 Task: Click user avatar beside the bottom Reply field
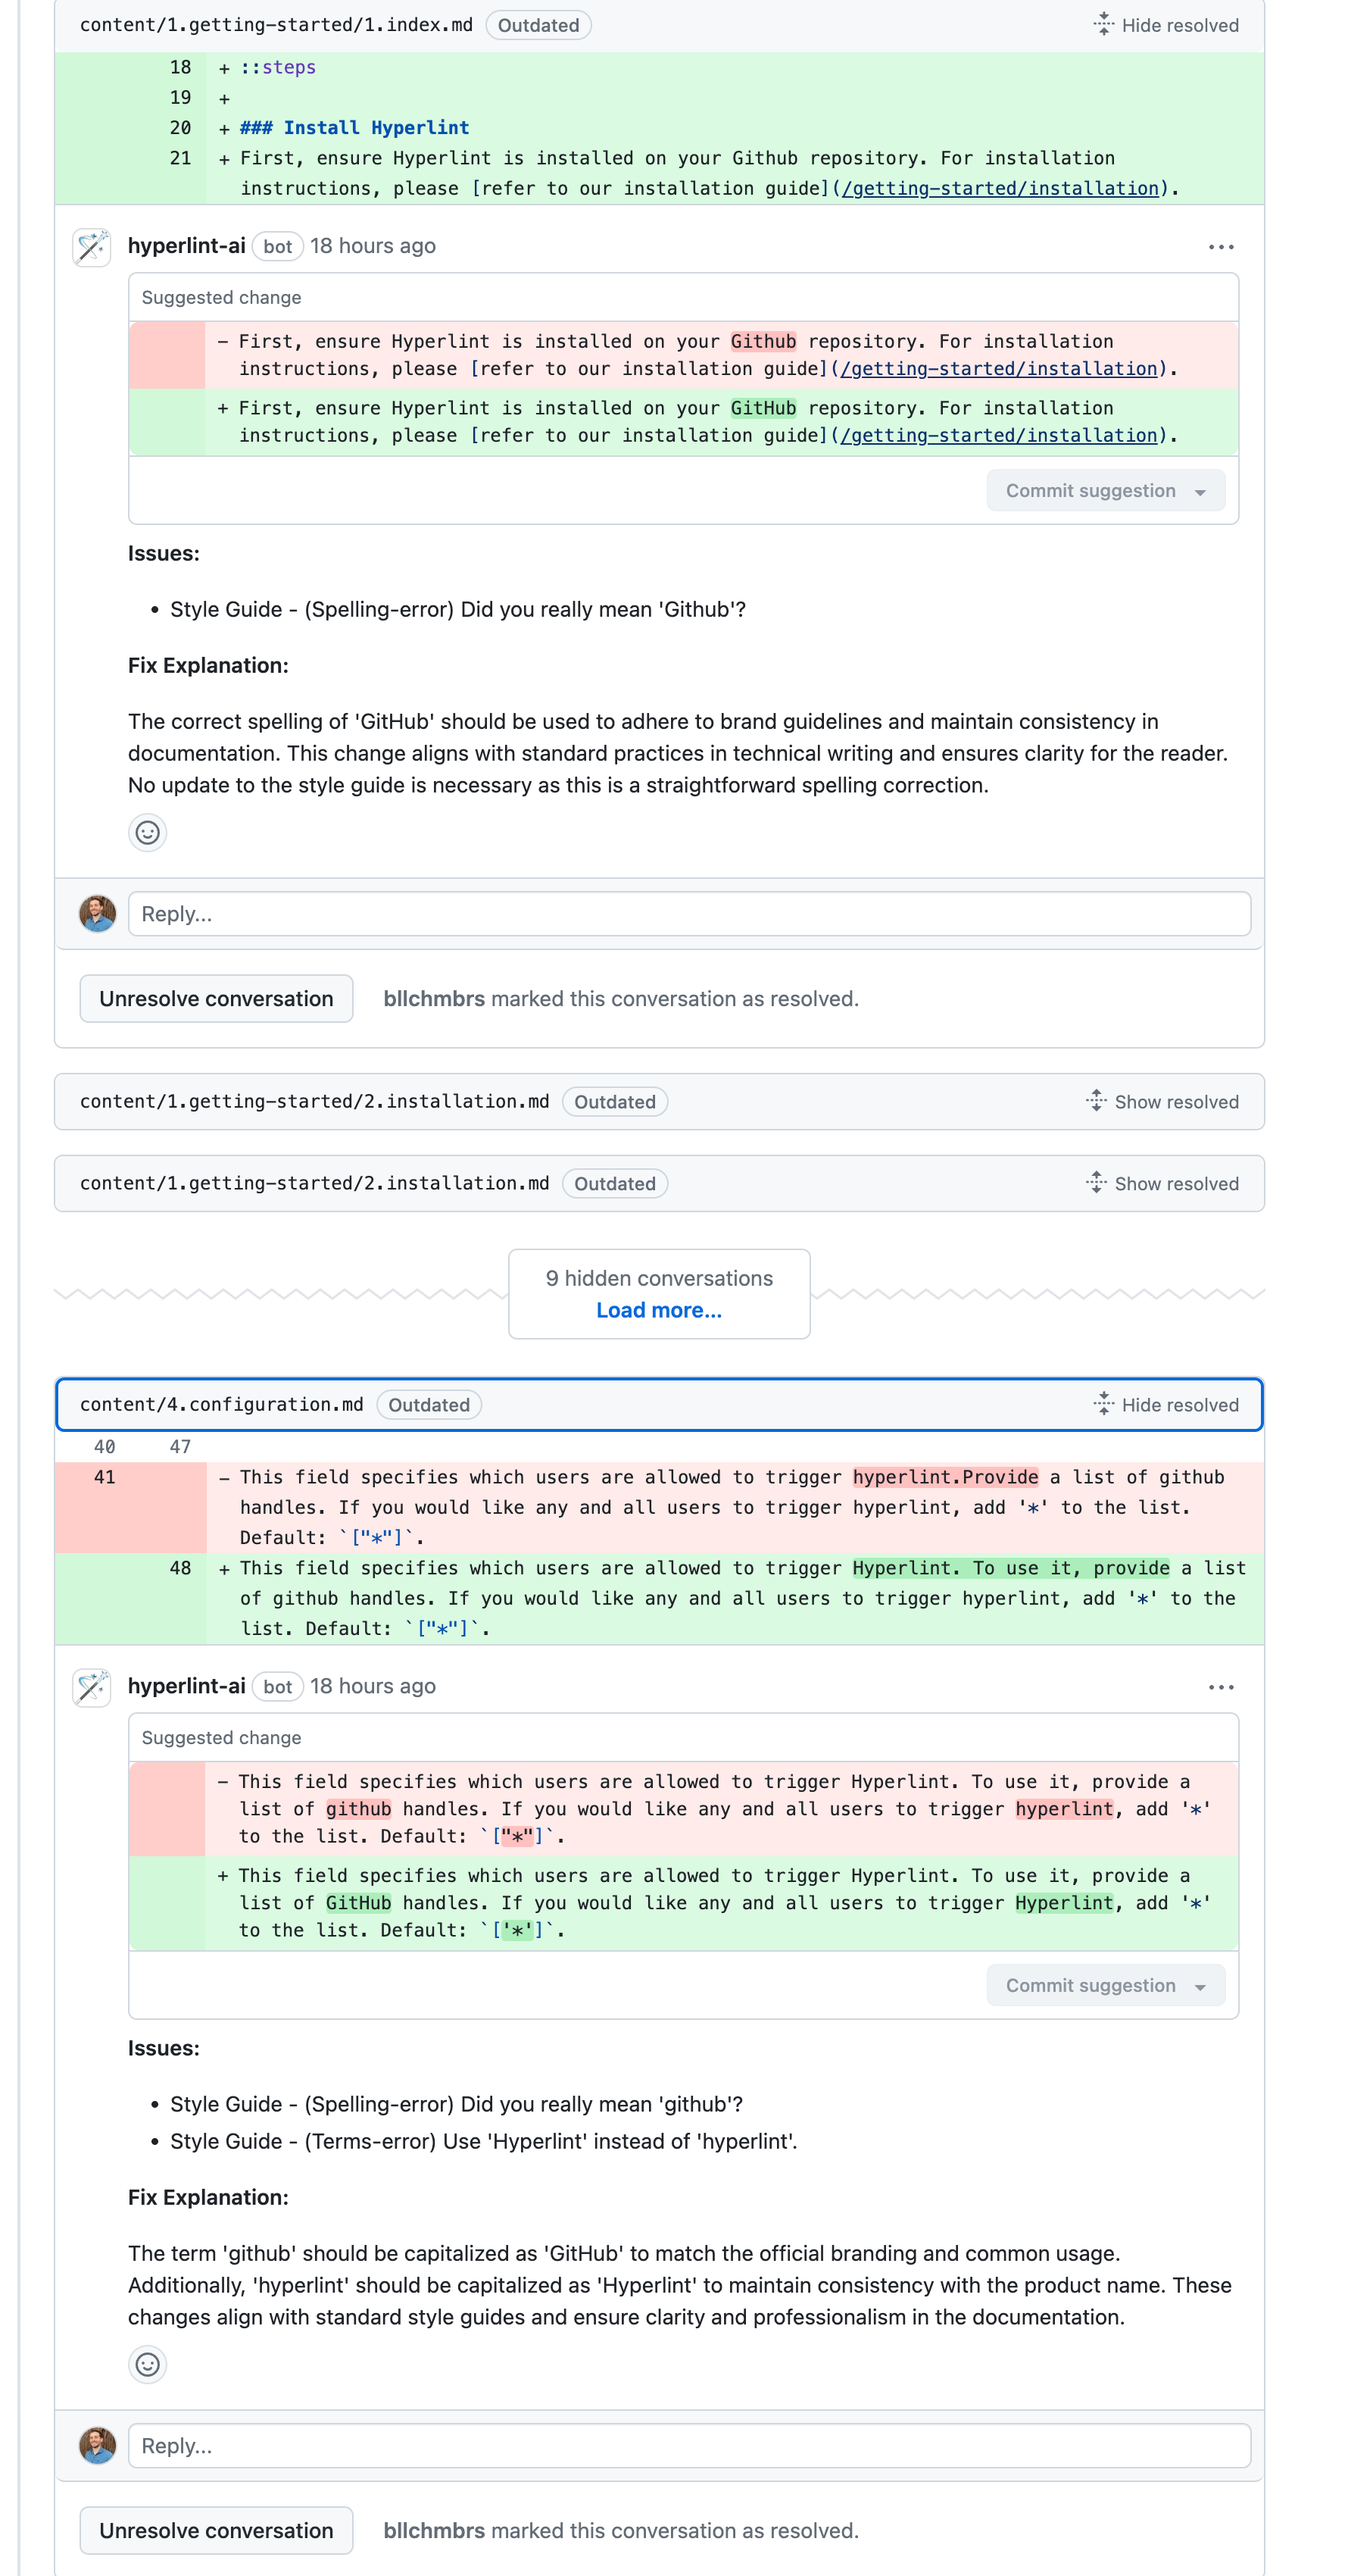(x=97, y=2445)
